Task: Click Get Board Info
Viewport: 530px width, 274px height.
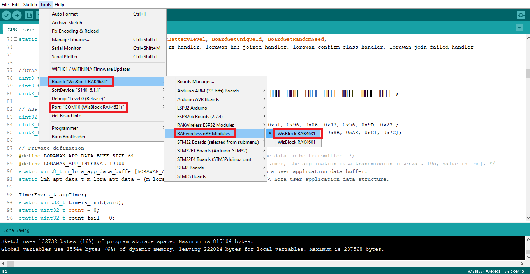Action: (x=66, y=116)
